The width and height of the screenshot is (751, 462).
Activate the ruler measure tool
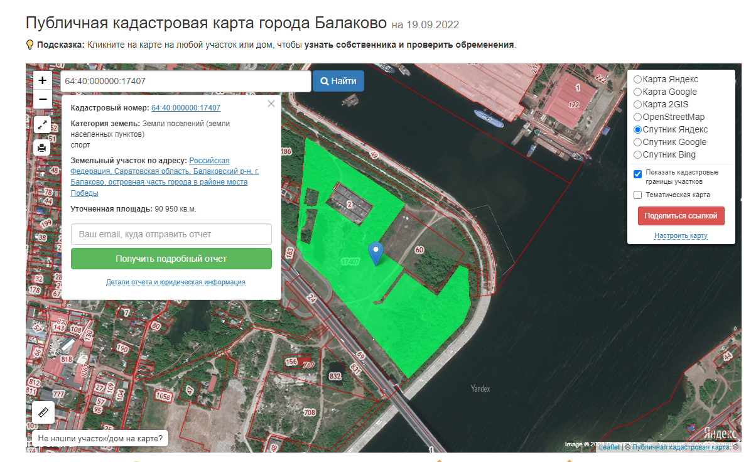click(x=43, y=412)
